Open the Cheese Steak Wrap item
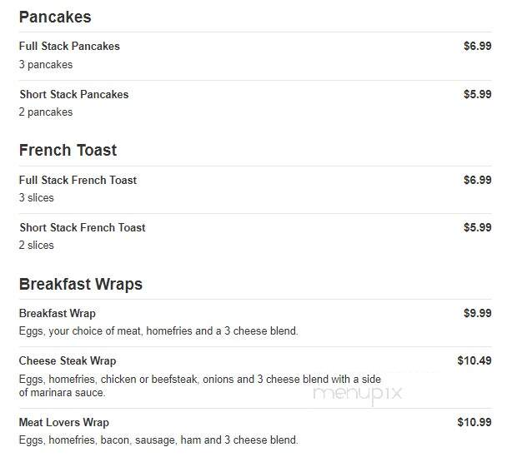The image size is (507, 462). point(68,360)
